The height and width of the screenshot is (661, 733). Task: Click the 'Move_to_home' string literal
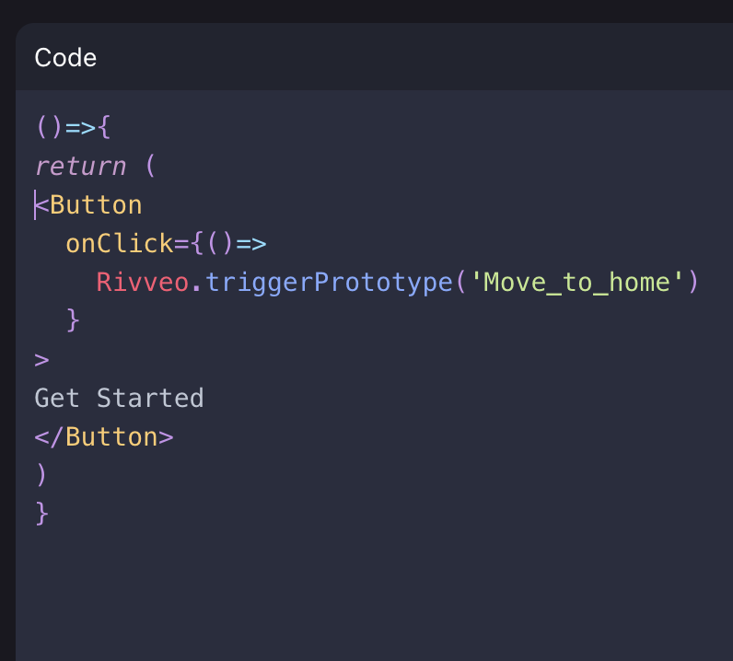[577, 282]
